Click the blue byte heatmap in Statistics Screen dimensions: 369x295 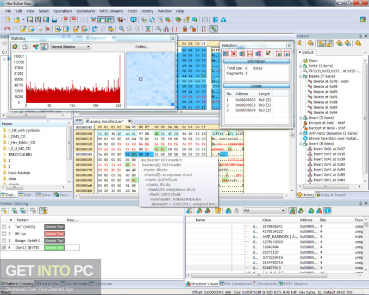click(150, 79)
